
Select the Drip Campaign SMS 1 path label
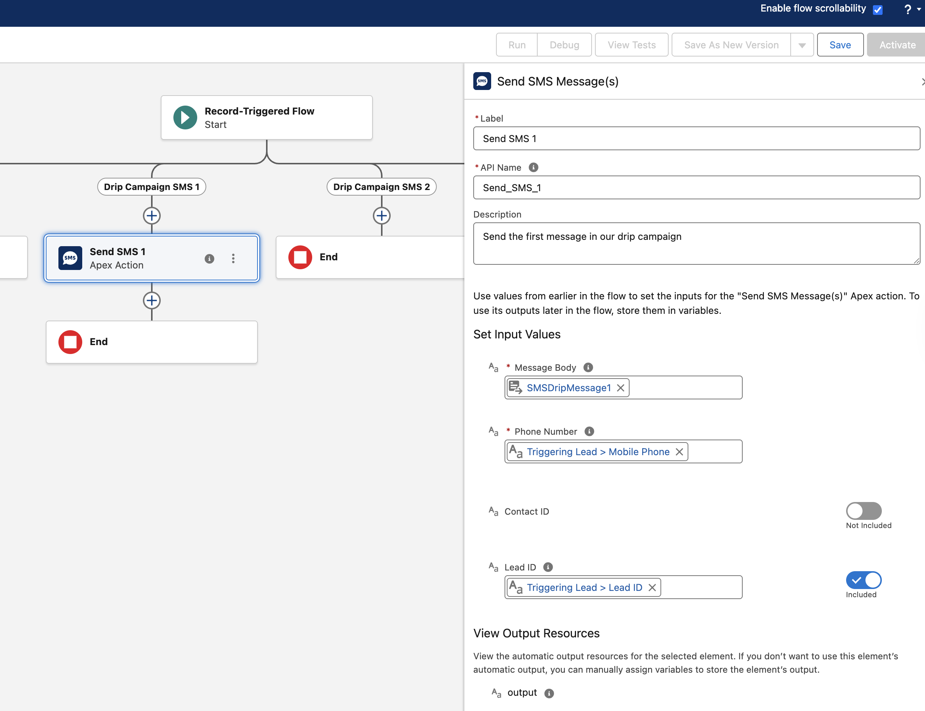(x=151, y=187)
